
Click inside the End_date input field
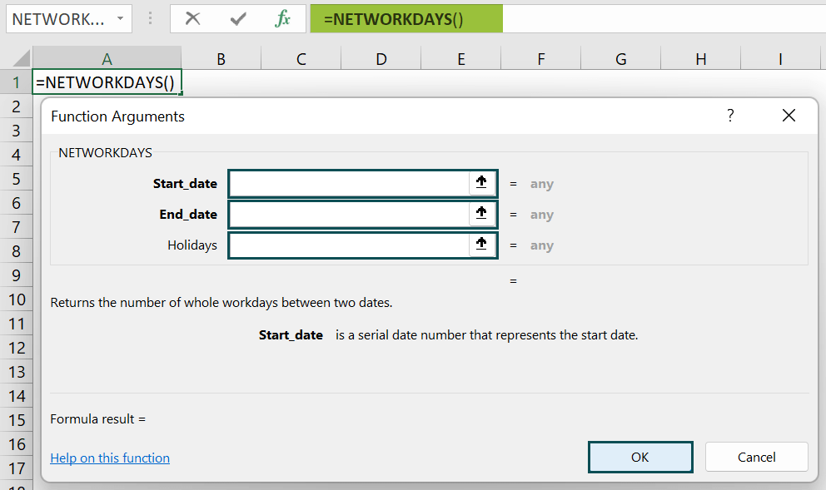(350, 213)
